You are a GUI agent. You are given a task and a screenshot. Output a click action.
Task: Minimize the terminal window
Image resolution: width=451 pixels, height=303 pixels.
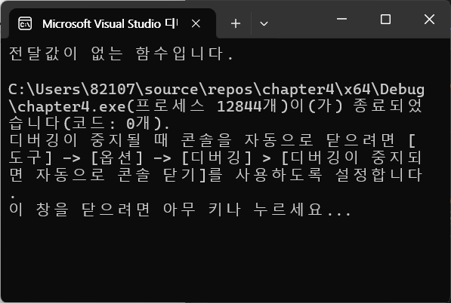point(341,20)
